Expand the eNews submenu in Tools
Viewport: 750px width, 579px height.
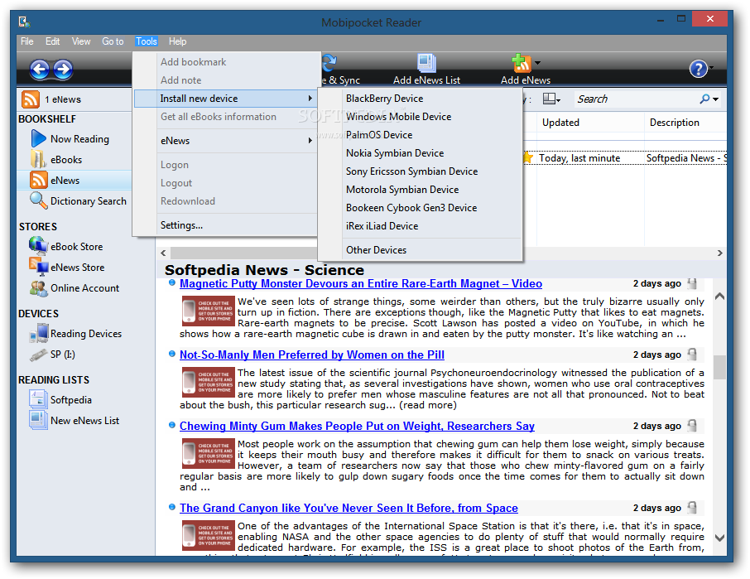coord(225,141)
